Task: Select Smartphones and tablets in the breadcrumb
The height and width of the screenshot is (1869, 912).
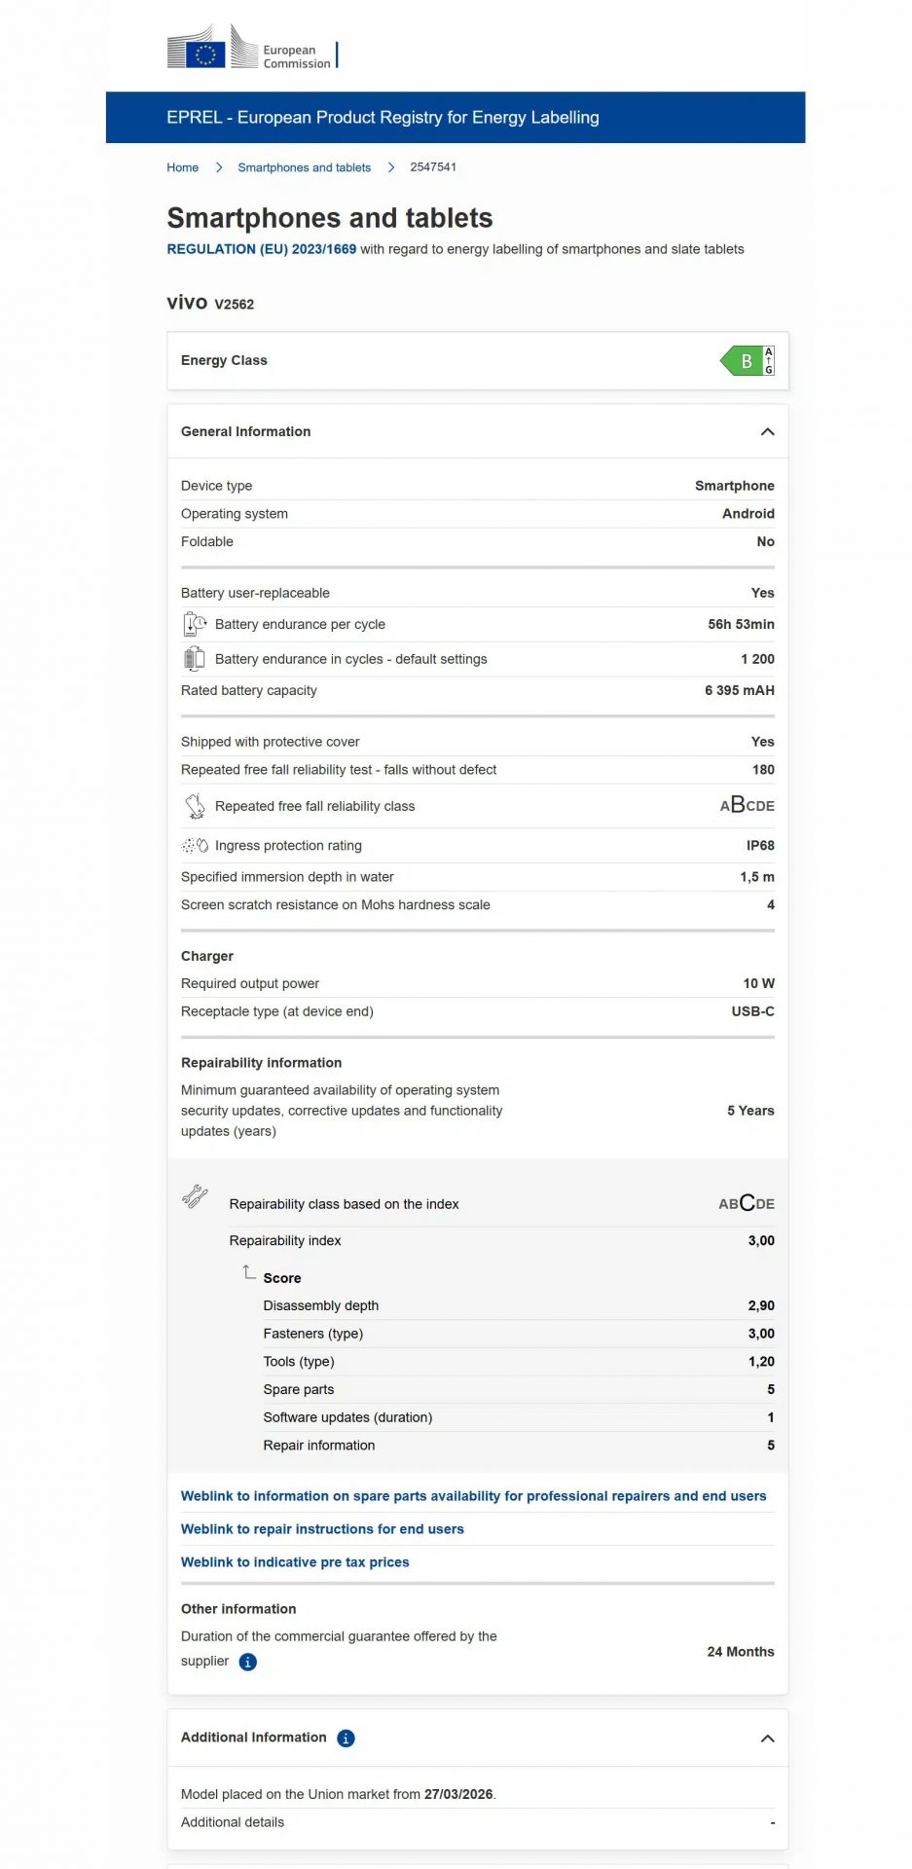Action: pos(304,167)
